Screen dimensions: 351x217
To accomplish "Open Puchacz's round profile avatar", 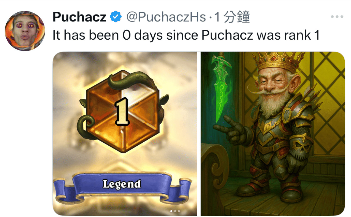I will point(25,31).
